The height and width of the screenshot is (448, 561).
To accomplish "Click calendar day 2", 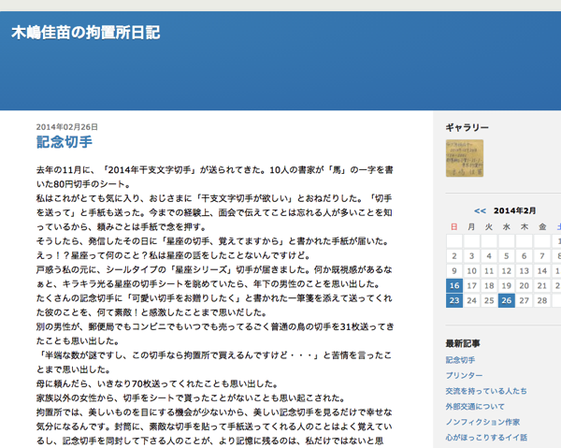I will click(454, 256).
